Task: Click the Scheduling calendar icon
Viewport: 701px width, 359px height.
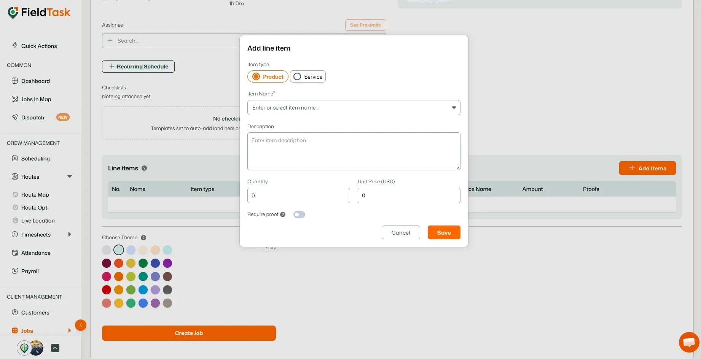Action: (15, 158)
